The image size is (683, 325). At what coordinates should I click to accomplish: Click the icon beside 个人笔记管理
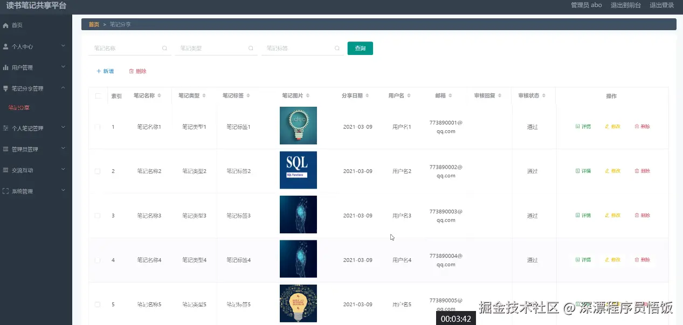click(6, 128)
